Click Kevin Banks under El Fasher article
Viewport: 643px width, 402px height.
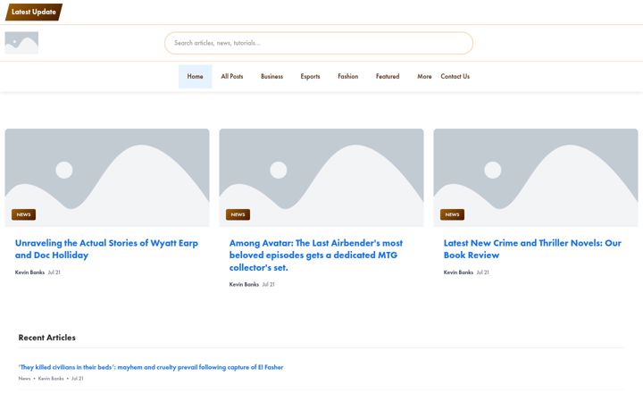coord(51,378)
